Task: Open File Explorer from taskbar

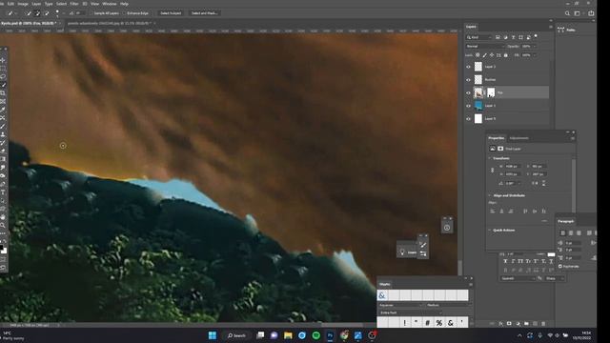Action: coord(288,335)
